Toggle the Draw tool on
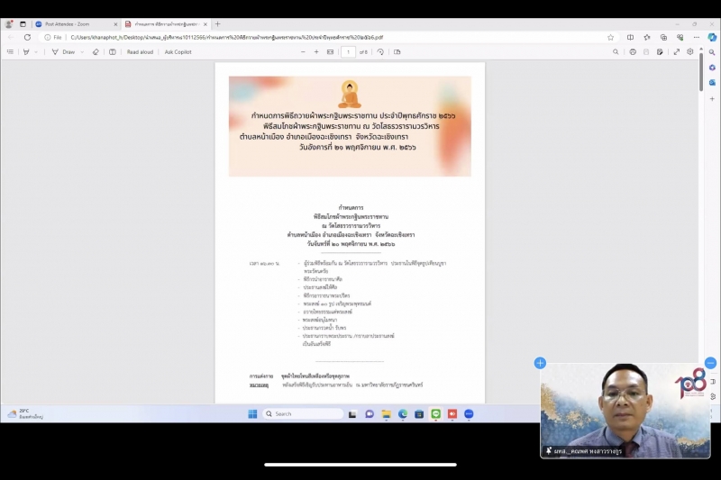The image size is (721, 480). 63,52
